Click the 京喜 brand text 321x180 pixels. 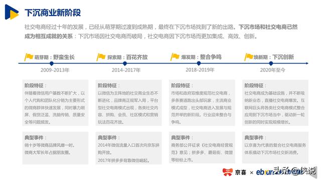click(x=241, y=172)
